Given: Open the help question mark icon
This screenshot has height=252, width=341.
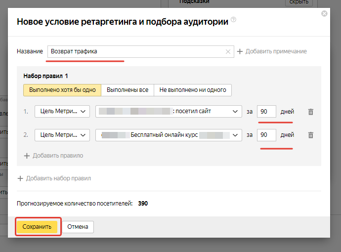Looking at the screenshot, I should pyautogui.click(x=233, y=19).
